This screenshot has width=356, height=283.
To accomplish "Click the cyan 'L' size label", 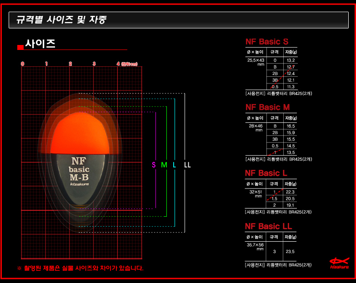I will [175, 165].
